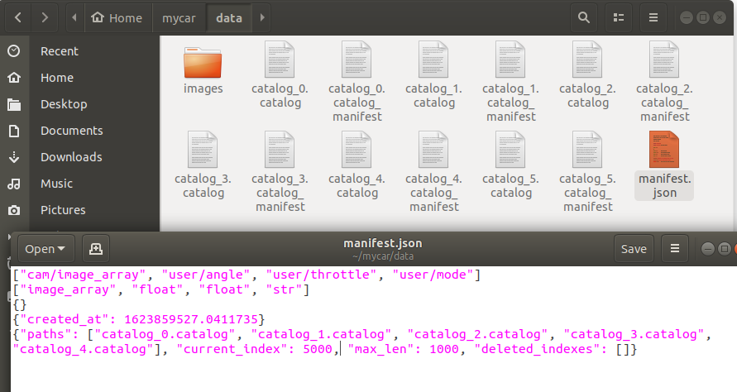Select the catalog_3.catalog file
The height and width of the screenshot is (392, 737).
(x=203, y=165)
